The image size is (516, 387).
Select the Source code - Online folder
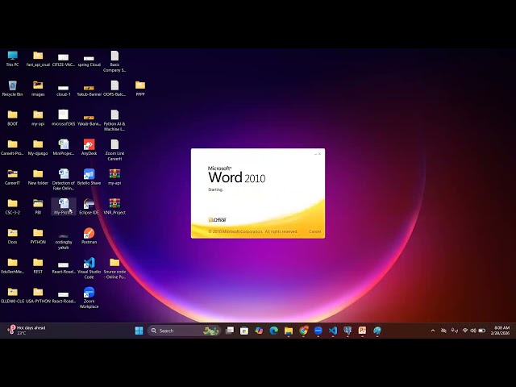(x=114, y=268)
